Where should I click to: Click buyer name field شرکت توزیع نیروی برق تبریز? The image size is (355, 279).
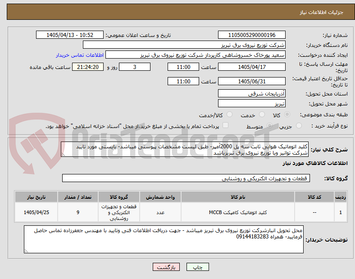coord(184,45)
